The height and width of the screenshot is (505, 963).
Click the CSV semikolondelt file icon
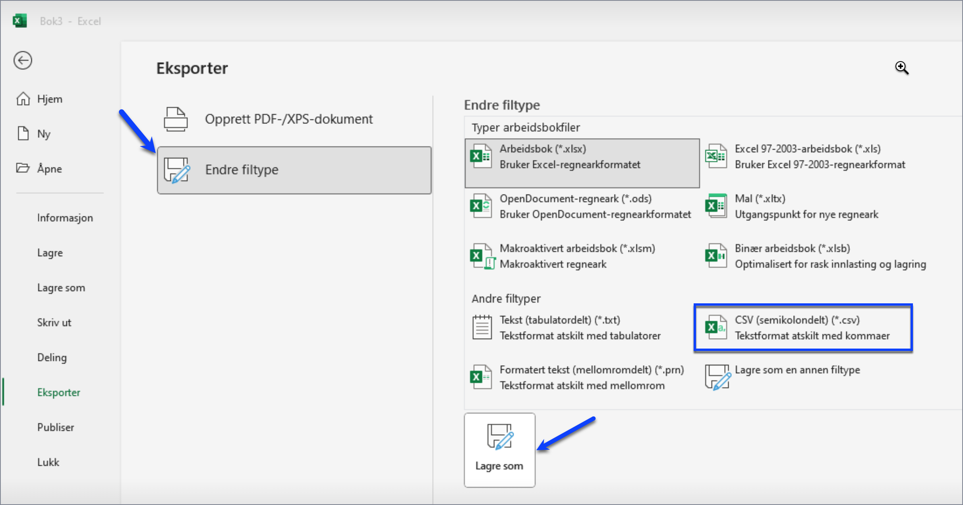[x=716, y=328]
